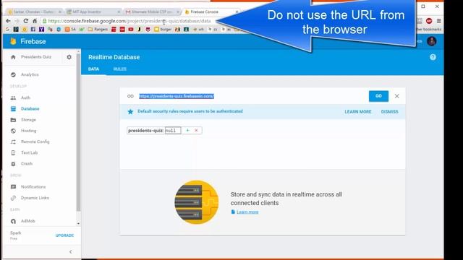Go back in browser
This screenshot has width=463, height=260.
[8, 21]
